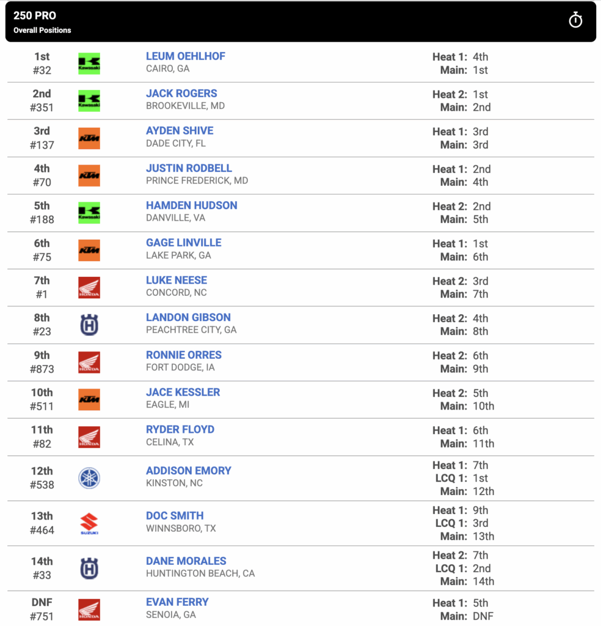Select JUSTIN RODBELL name link
601x626 pixels.
[189, 168]
